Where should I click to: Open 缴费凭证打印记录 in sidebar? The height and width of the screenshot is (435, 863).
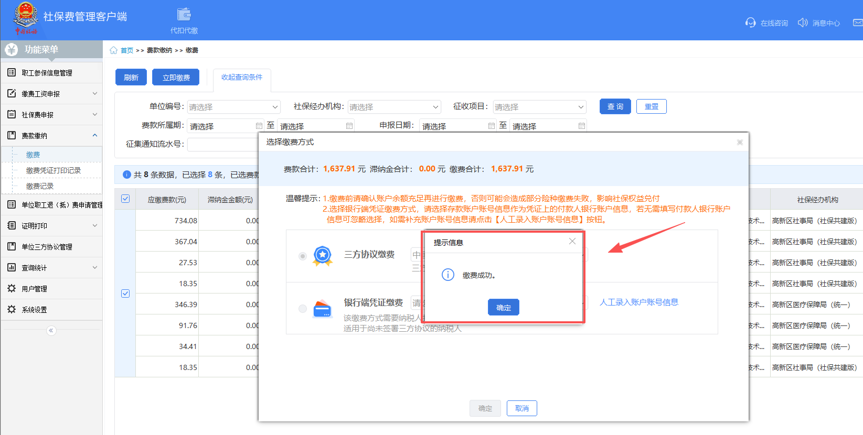pyautogui.click(x=54, y=170)
